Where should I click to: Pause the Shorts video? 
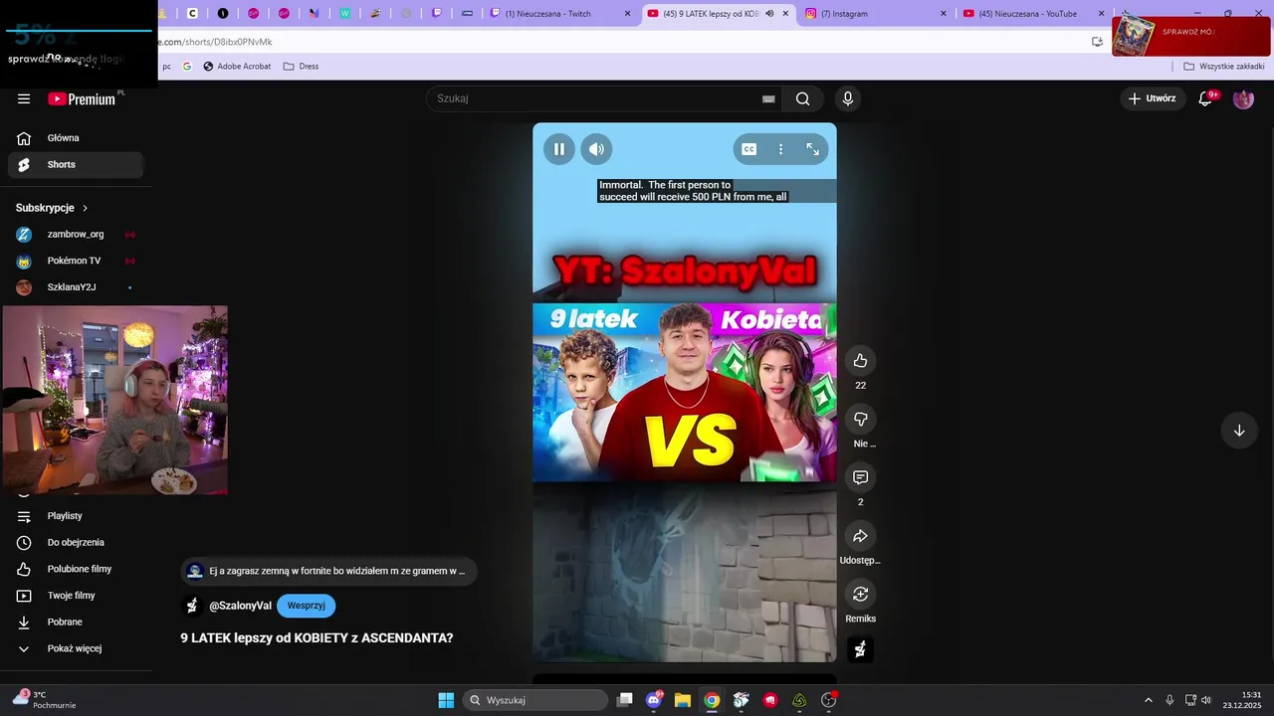(559, 149)
